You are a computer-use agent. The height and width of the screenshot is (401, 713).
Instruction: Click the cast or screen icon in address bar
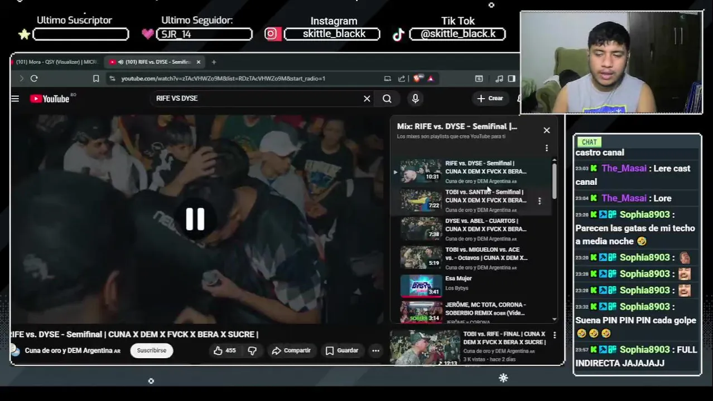(387, 79)
